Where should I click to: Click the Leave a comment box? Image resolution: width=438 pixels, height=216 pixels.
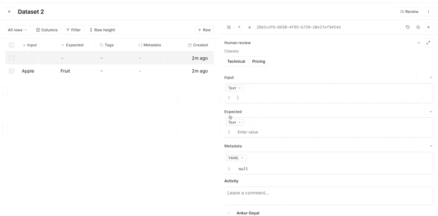coord(328,196)
